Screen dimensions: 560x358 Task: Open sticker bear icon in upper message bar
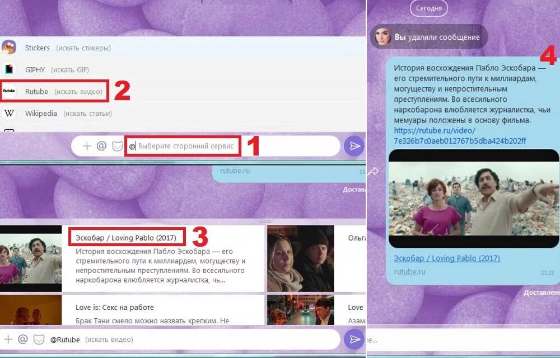click(118, 146)
